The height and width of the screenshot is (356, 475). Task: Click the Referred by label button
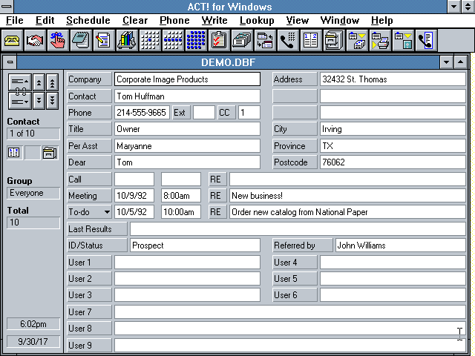click(302, 245)
